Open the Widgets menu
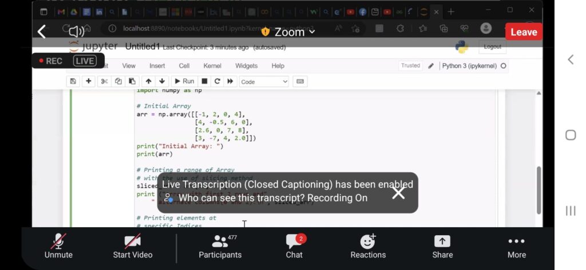Image resolution: width=586 pixels, height=270 pixels. [246, 66]
